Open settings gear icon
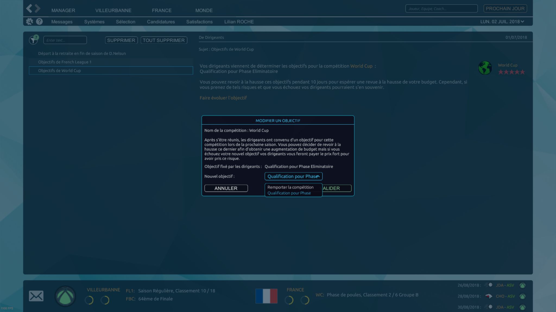Image resolution: width=556 pixels, height=312 pixels. pos(30,21)
